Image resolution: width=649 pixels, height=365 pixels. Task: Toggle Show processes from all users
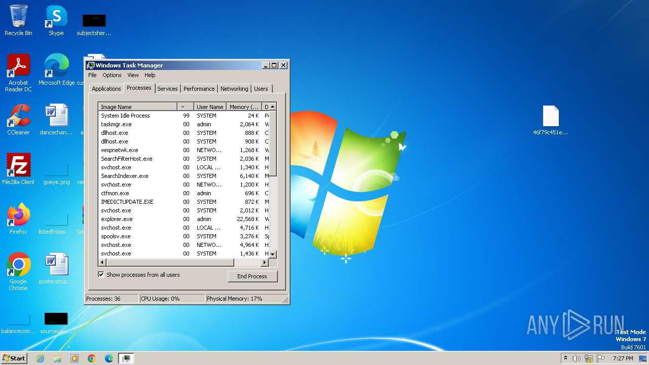tap(101, 275)
